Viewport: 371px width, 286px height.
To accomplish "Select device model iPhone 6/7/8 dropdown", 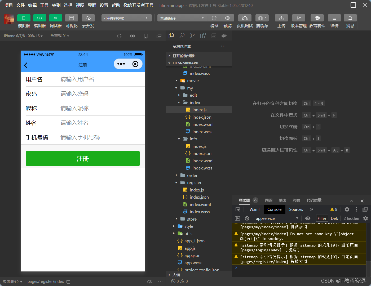I will 23,36.
